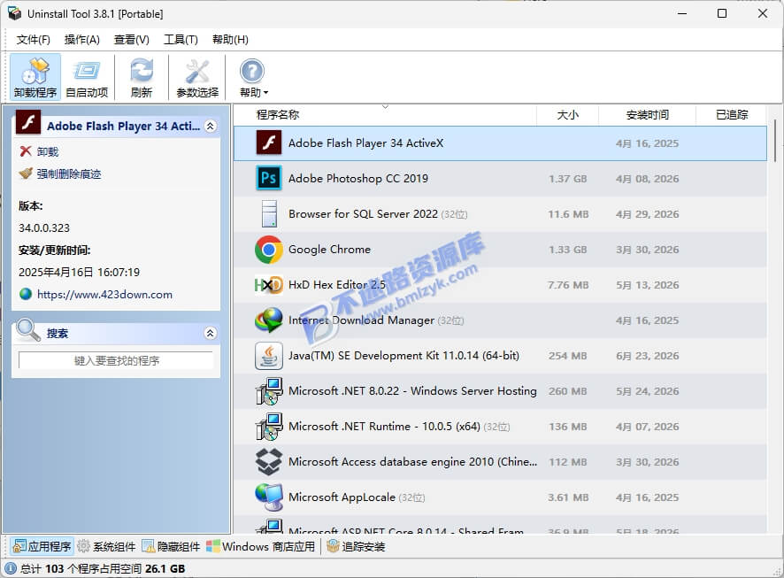Click the HxD Hex Editor icon
Image resolution: width=784 pixels, height=578 pixels.
[x=269, y=285]
